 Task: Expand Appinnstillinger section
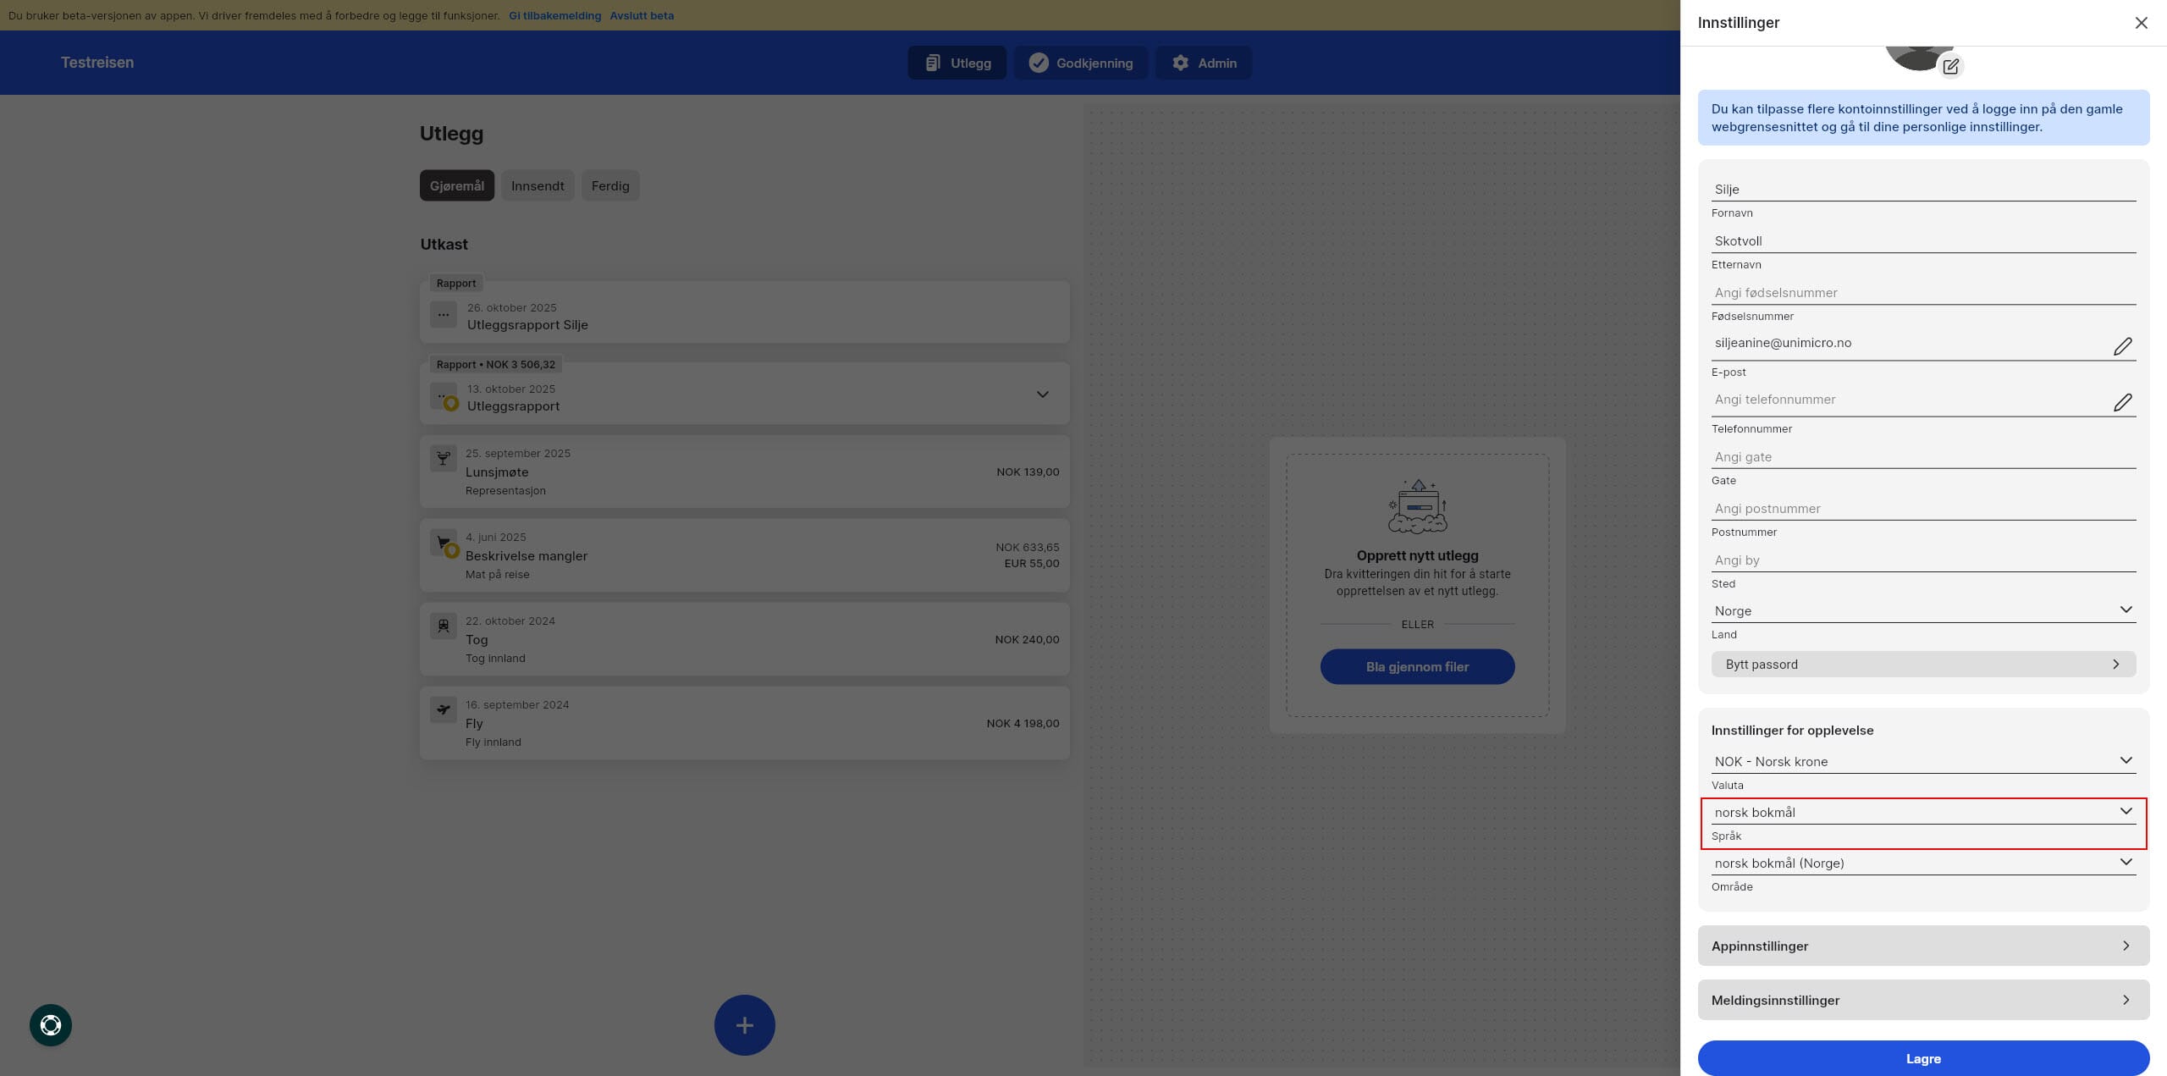1922,946
